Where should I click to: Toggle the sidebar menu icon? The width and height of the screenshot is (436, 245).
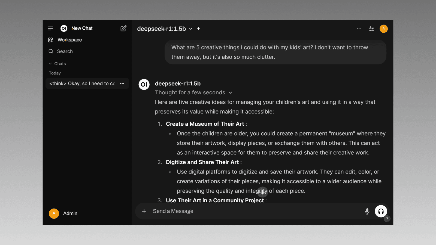(50, 28)
